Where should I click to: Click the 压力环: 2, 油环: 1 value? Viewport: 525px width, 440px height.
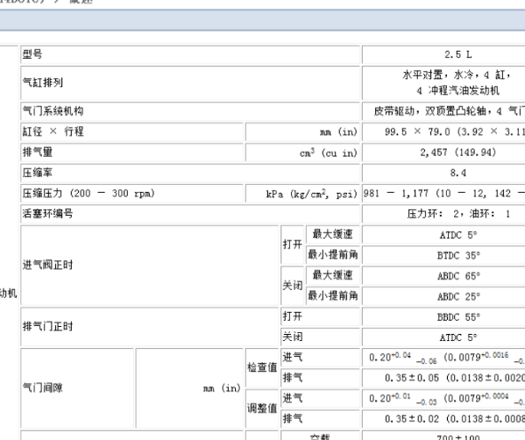coord(458,214)
